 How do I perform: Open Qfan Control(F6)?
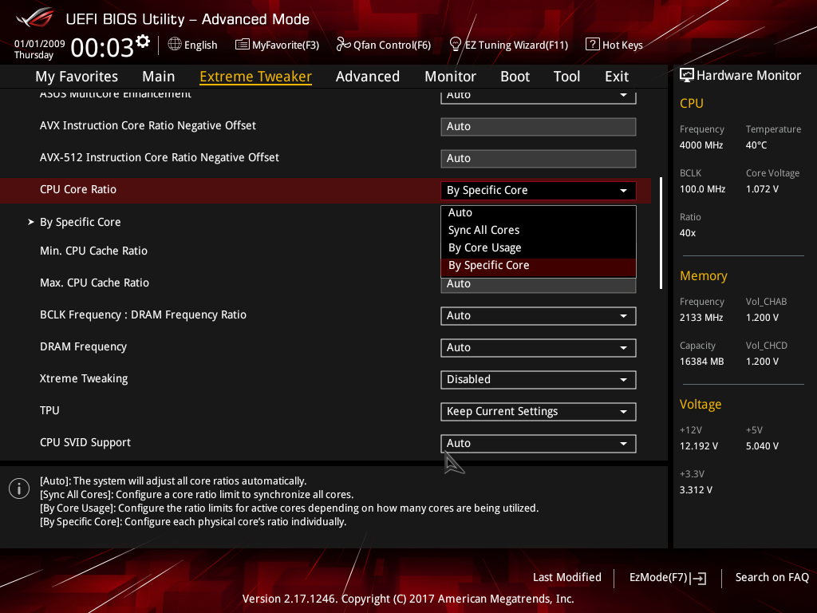[384, 45]
